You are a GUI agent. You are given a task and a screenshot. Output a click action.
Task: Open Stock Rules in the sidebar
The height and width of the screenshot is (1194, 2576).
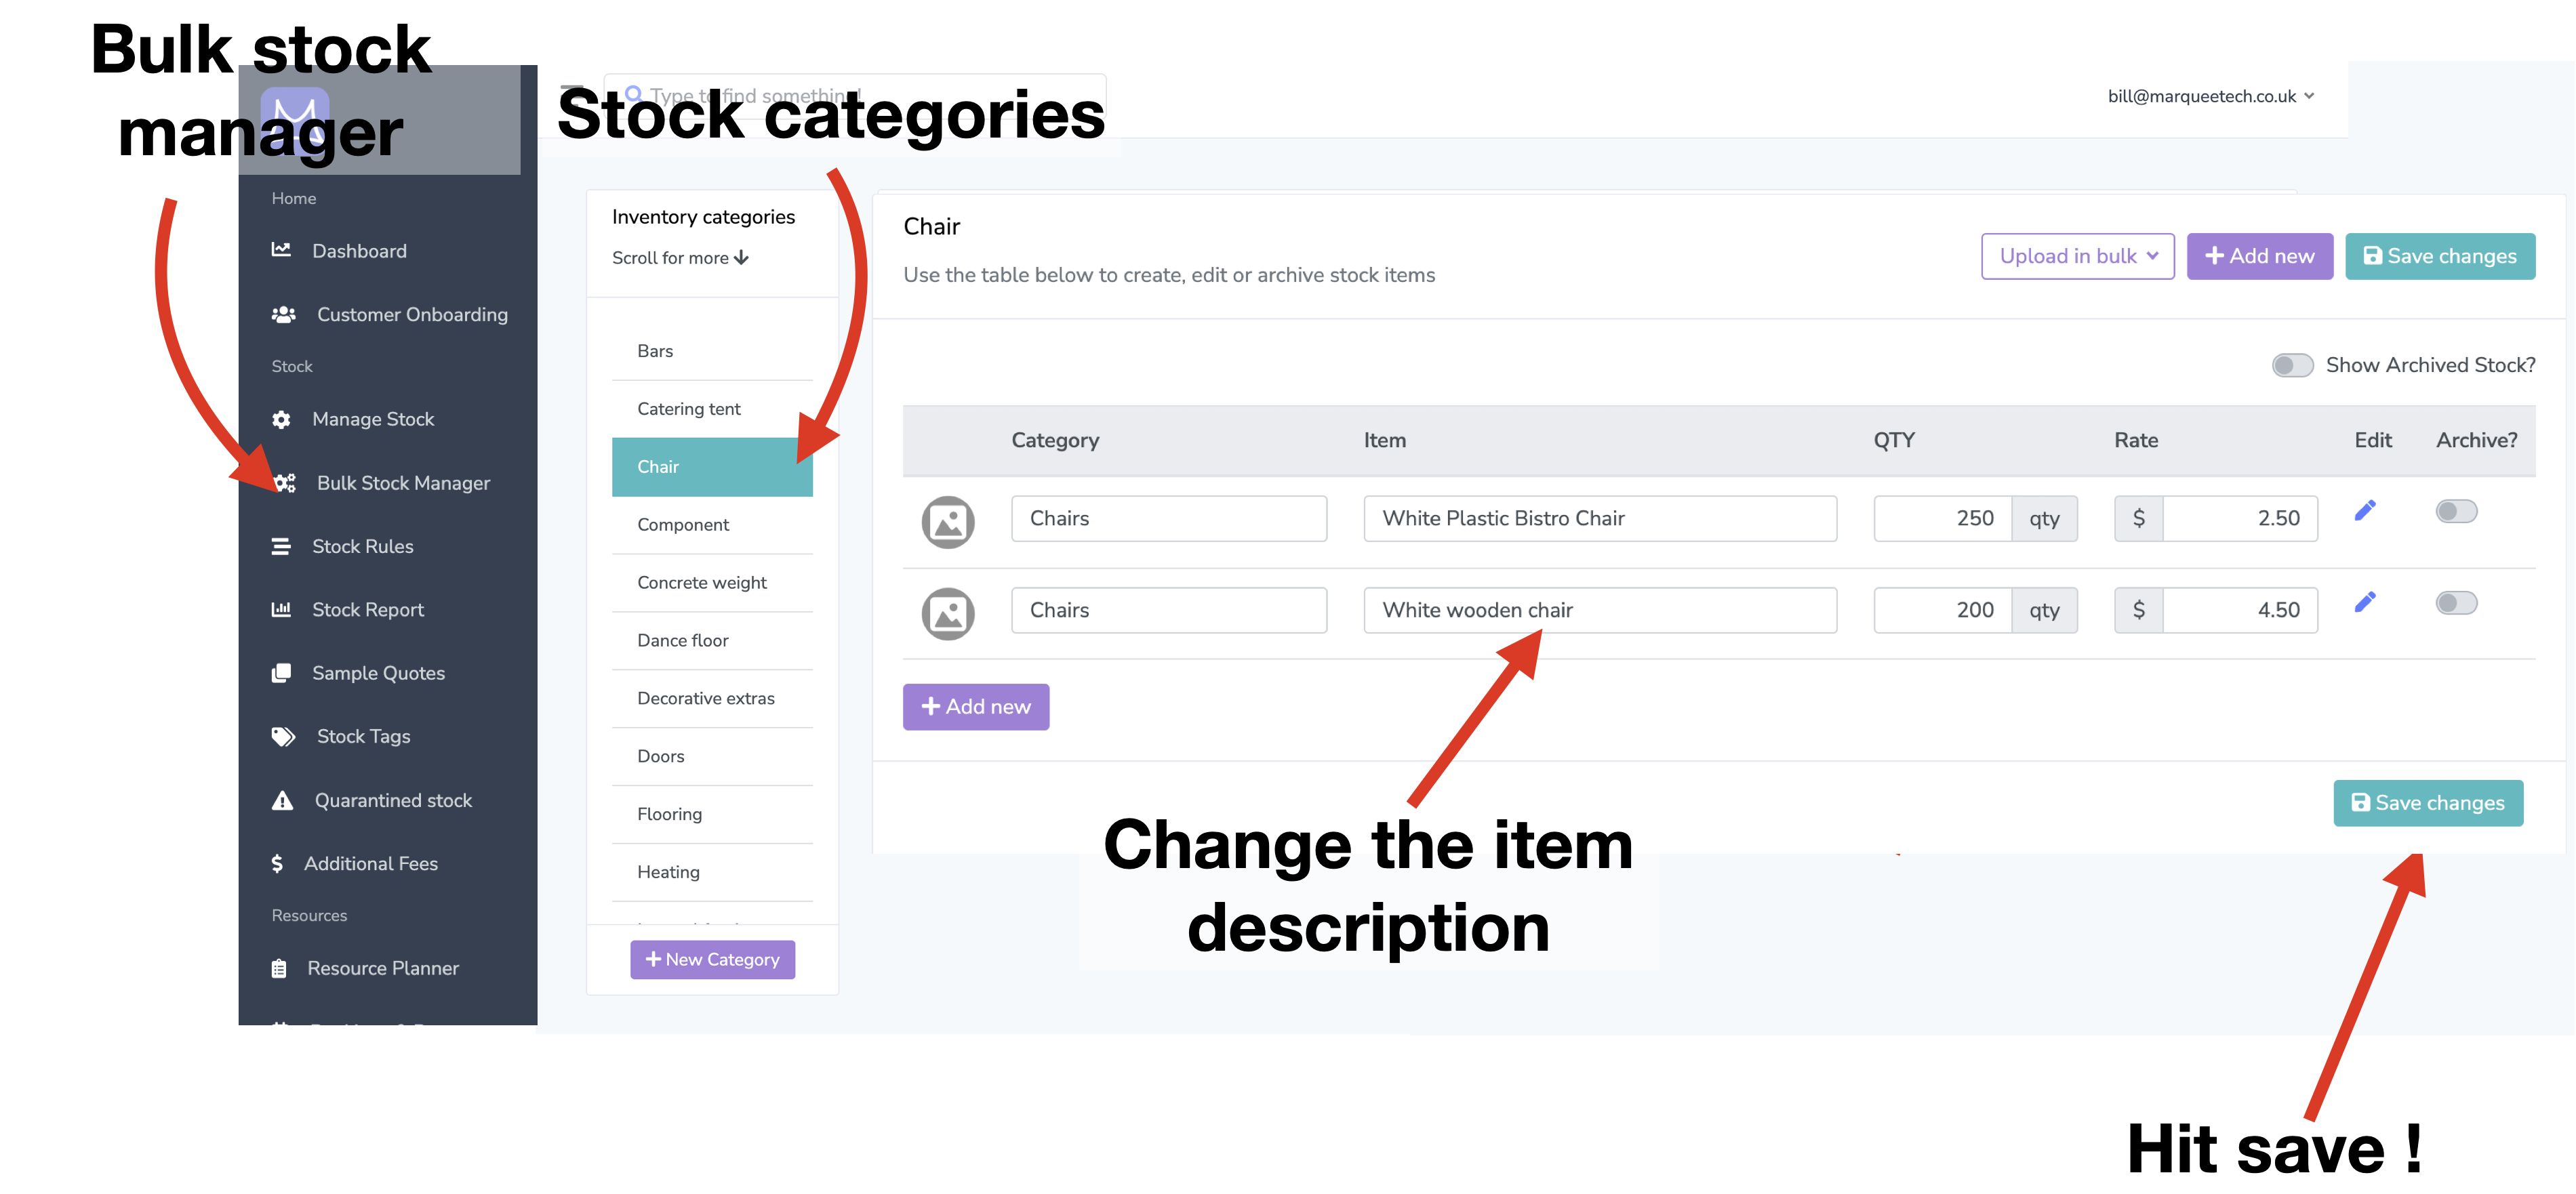click(x=362, y=547)
